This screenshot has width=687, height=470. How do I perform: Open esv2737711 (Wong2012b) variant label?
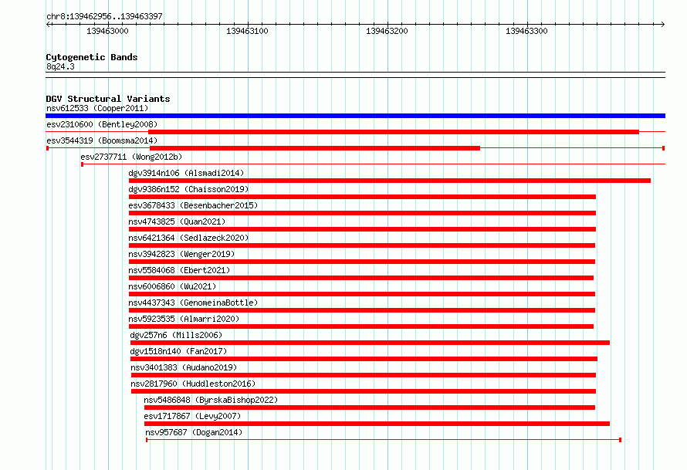click(131, 157)
